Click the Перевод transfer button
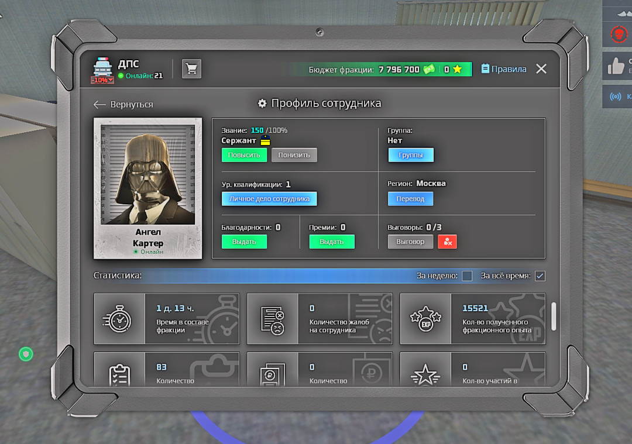The image size is (632, 444). coord(410,199)
